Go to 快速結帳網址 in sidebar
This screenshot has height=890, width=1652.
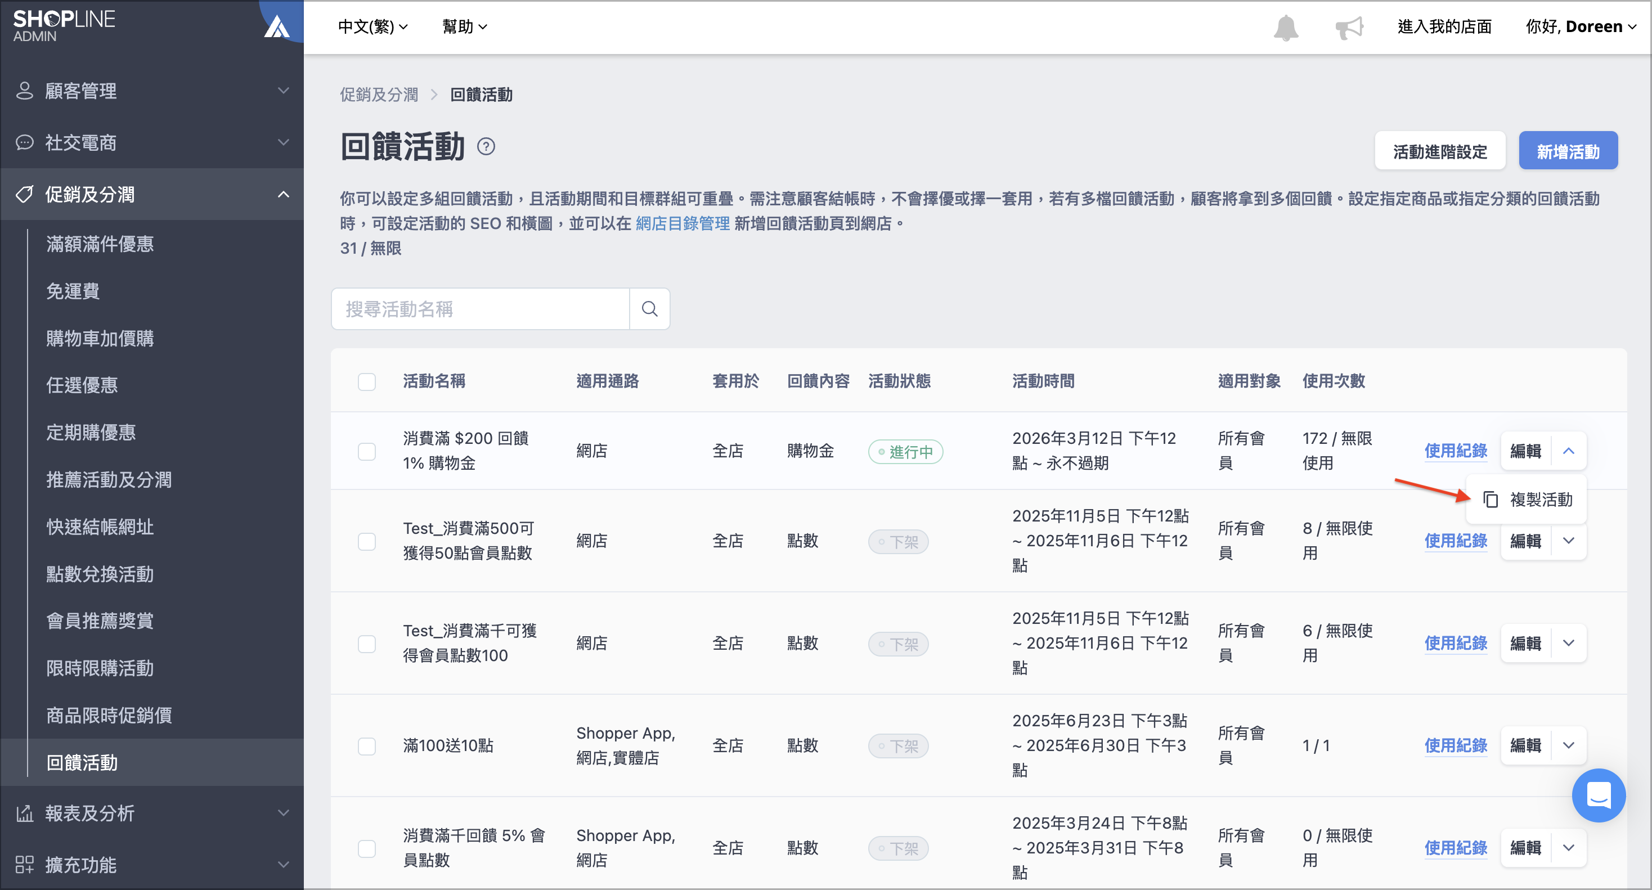click(x=100, y=527)
